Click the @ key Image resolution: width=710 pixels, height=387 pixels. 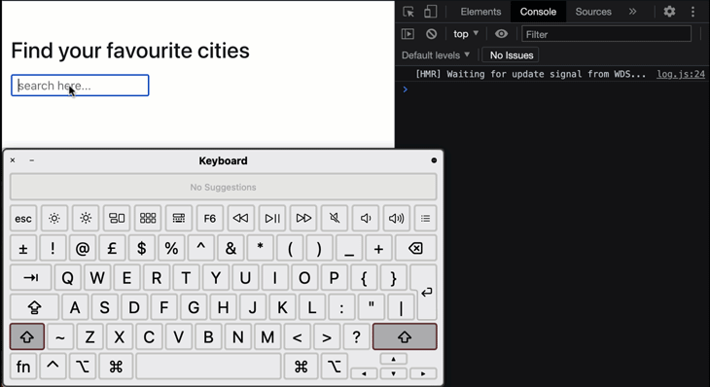(83, 248)
